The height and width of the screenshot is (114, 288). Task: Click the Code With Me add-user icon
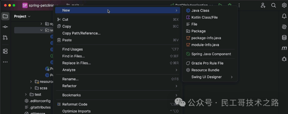(x=263, y=5)
